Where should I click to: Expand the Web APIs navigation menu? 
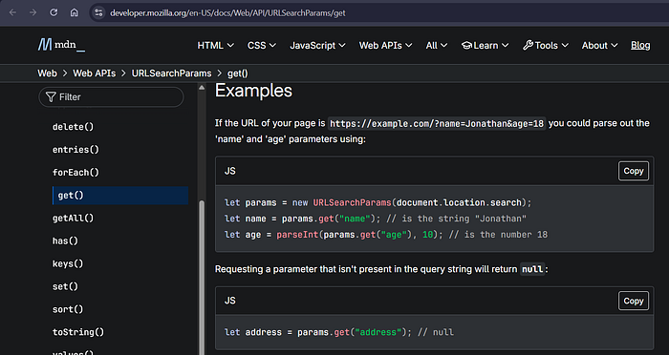point(385,45)
